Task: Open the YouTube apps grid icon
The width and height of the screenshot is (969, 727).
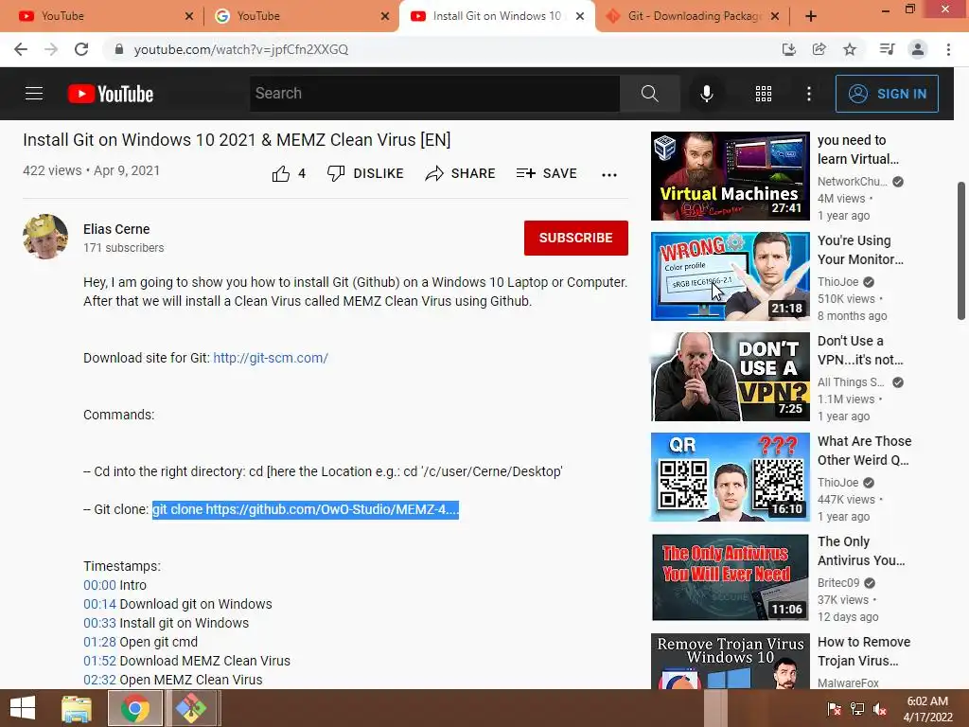Action: click(x=764, y=94)
